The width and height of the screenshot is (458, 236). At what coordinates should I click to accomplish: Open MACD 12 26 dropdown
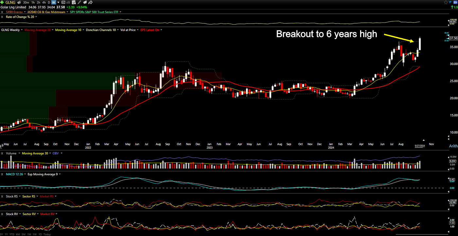25,174
